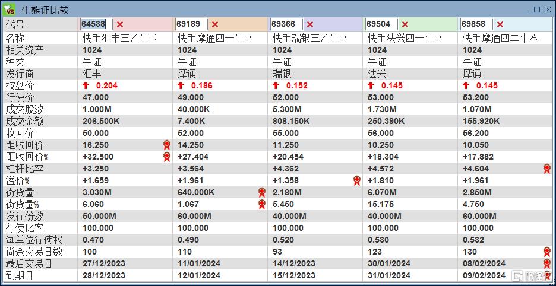Select the name 快手汇丰三乙牛D

pos(119,37)
